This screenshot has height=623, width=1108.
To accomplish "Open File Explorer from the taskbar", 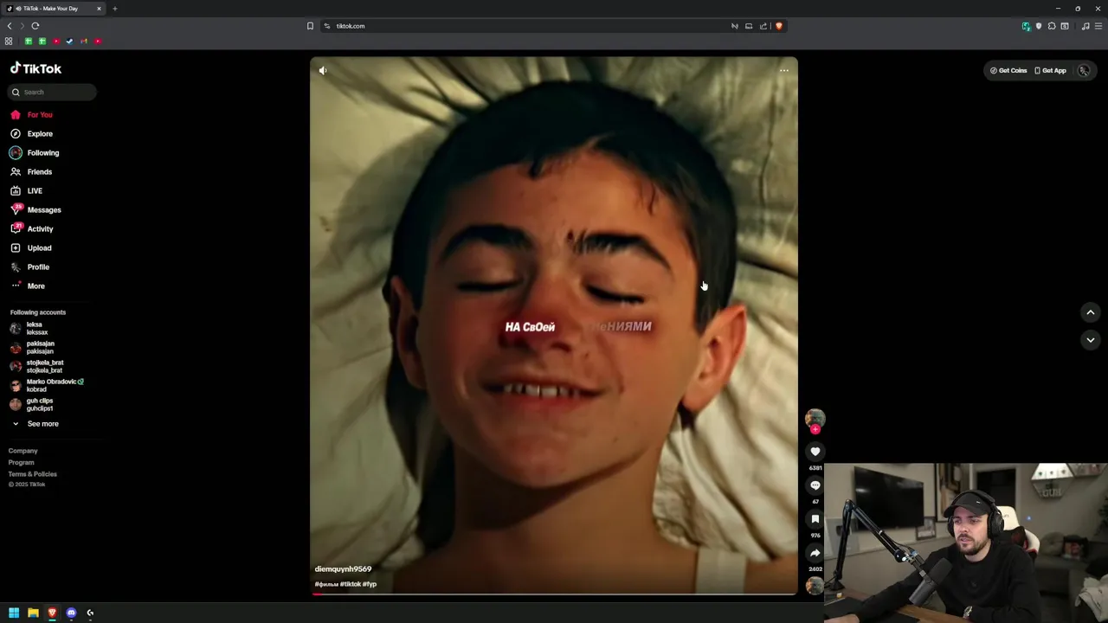I will (x=33, y=613).
